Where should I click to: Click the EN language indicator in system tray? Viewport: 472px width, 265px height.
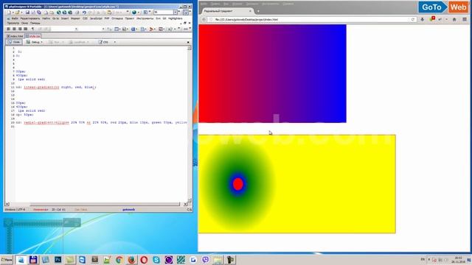point(423,259)
